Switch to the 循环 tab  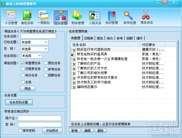[140, 38]
